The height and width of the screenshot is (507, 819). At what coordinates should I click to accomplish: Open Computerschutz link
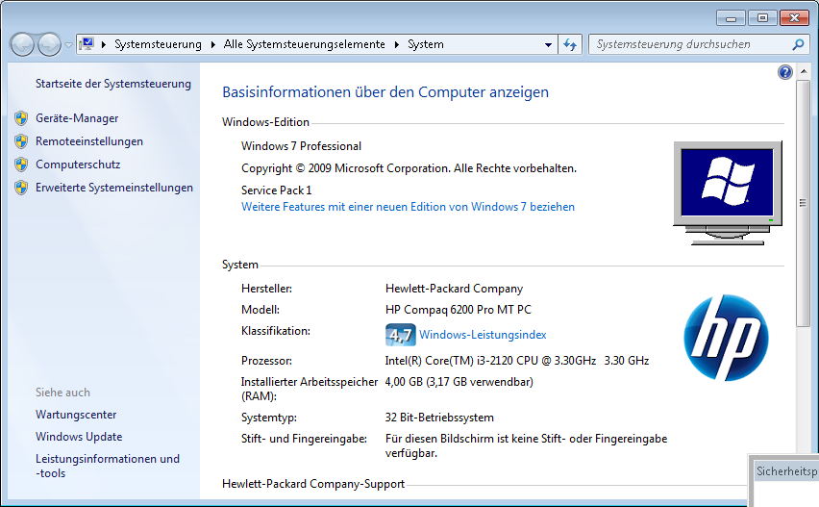click(x=78, y=165)
